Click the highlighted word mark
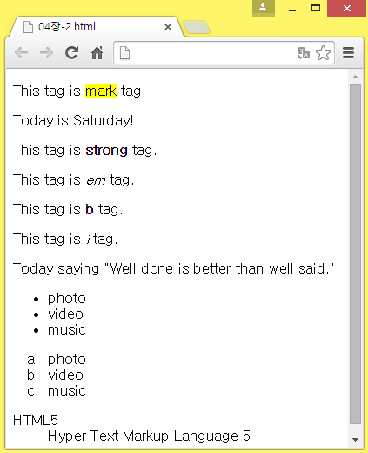Viewport: 368px width, 453px height. click(101, 91)
